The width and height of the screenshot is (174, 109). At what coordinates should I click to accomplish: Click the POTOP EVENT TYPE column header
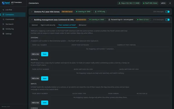pyautogui.click(x=79, y=94)
